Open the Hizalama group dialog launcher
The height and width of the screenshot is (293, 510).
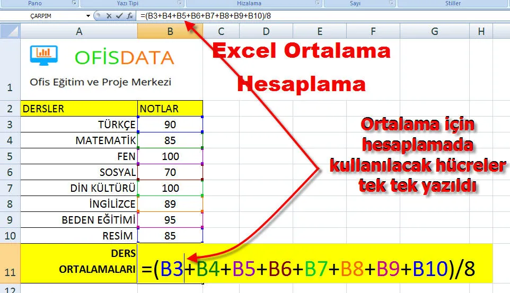(x=317, y=4)
